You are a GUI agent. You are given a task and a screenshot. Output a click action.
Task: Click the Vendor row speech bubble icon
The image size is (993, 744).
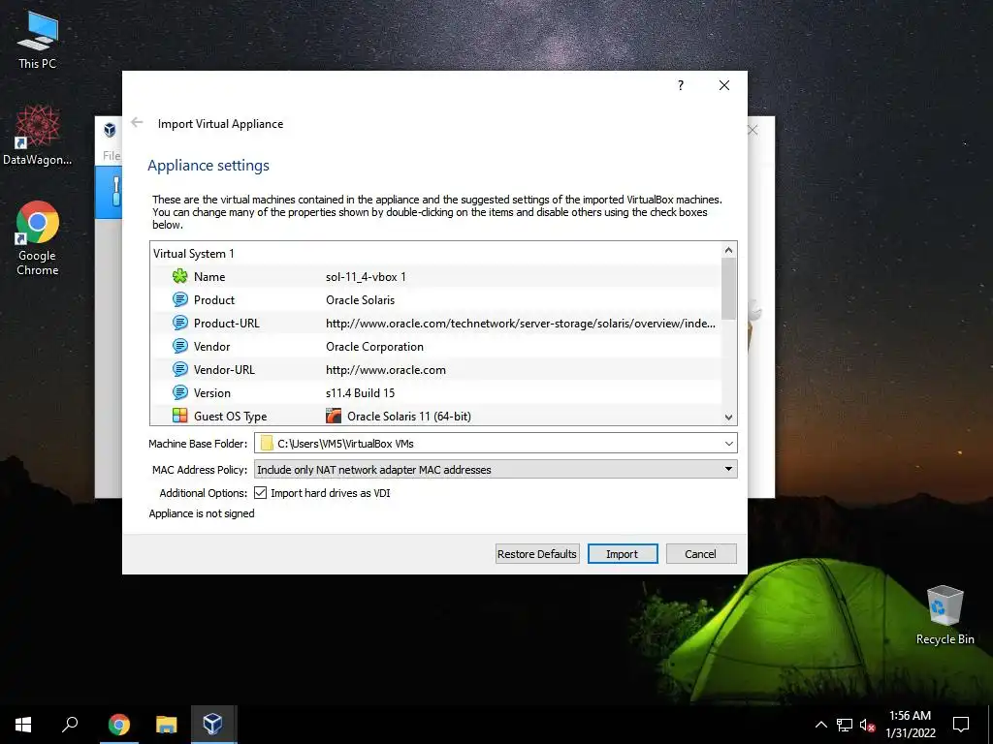pos(179,346)
